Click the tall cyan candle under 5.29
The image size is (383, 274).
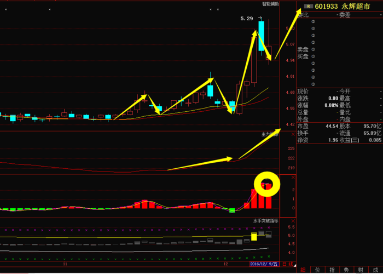[262, 36]
